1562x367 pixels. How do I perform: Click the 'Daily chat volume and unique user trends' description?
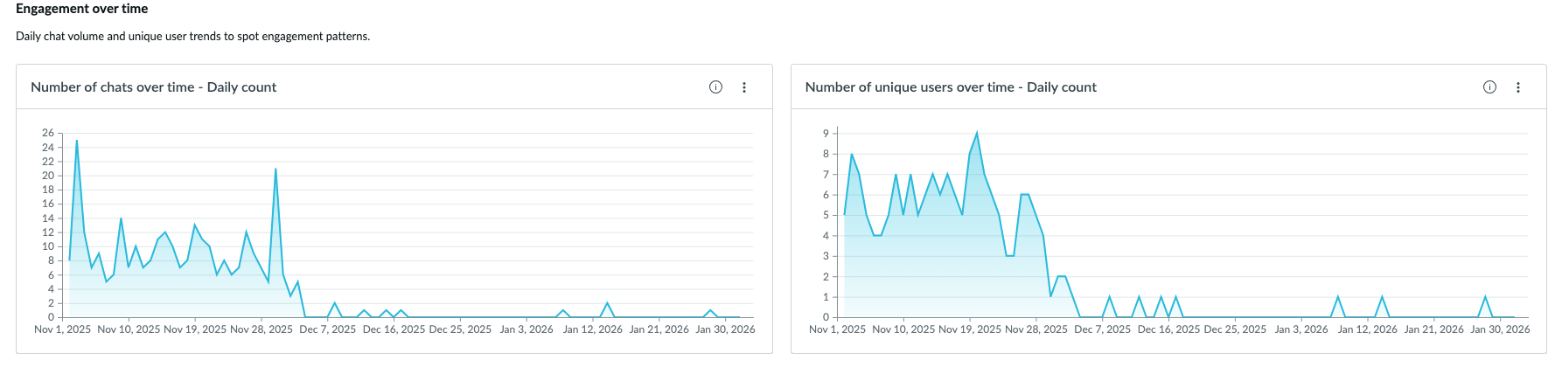(192, 37)
